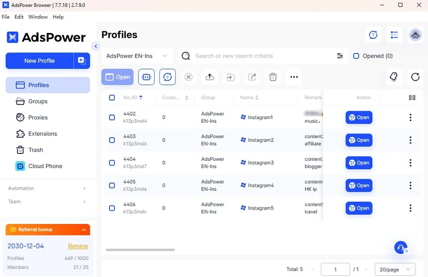Refresh the profile list with the refresh icon

415,77
